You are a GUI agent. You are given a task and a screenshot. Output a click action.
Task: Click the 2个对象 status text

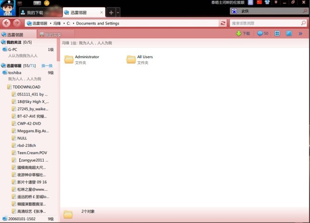[88, 211]
